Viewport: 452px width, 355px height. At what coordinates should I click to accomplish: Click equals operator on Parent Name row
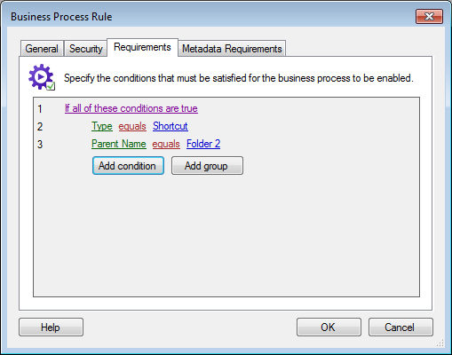166,144
